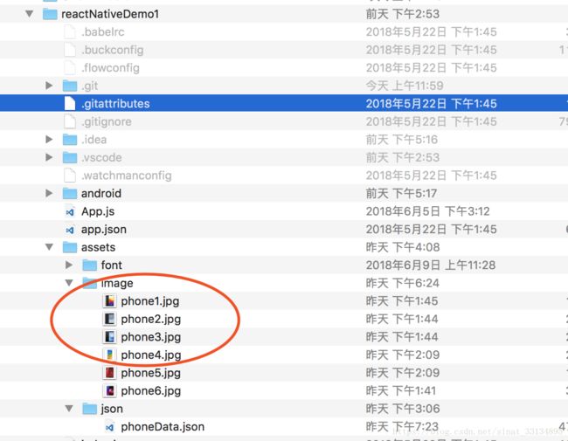Click the app.json VS Code file icon
This screenshot has height=441, width=568.
coord(70,230)
